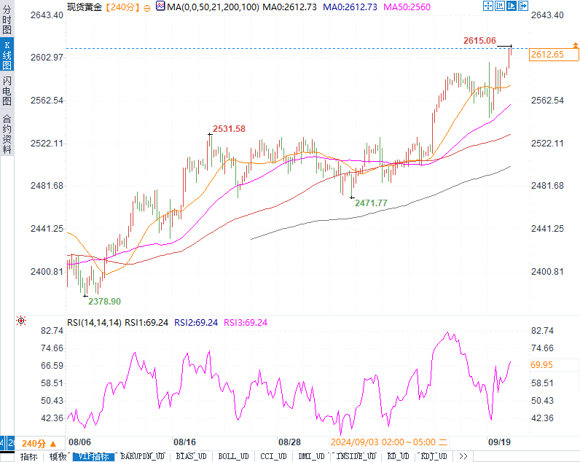The width and height of the screenshot is (580, 462).
Task: Click the export arrow icon
Action: (x=523, y=6)
